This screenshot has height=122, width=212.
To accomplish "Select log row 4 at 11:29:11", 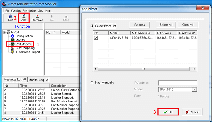I will click(41, 98).
